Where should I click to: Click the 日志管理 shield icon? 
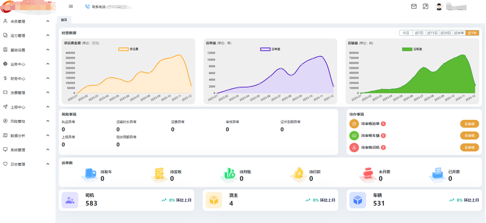pyautogui.click(x=5, y=164)
